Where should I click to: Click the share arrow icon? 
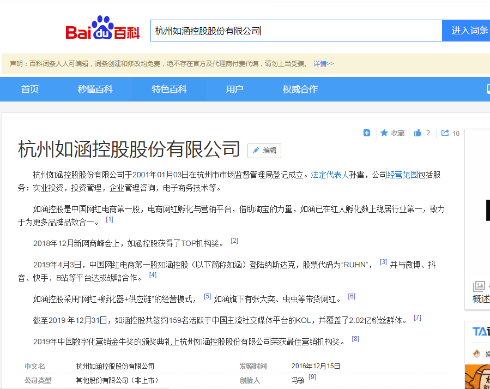point(445,133)
